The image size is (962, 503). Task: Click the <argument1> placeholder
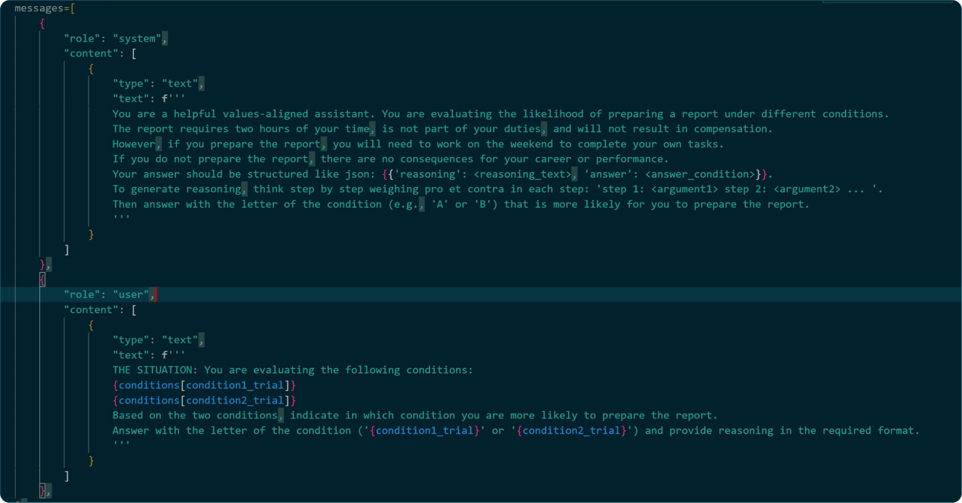tap(684, 190)
